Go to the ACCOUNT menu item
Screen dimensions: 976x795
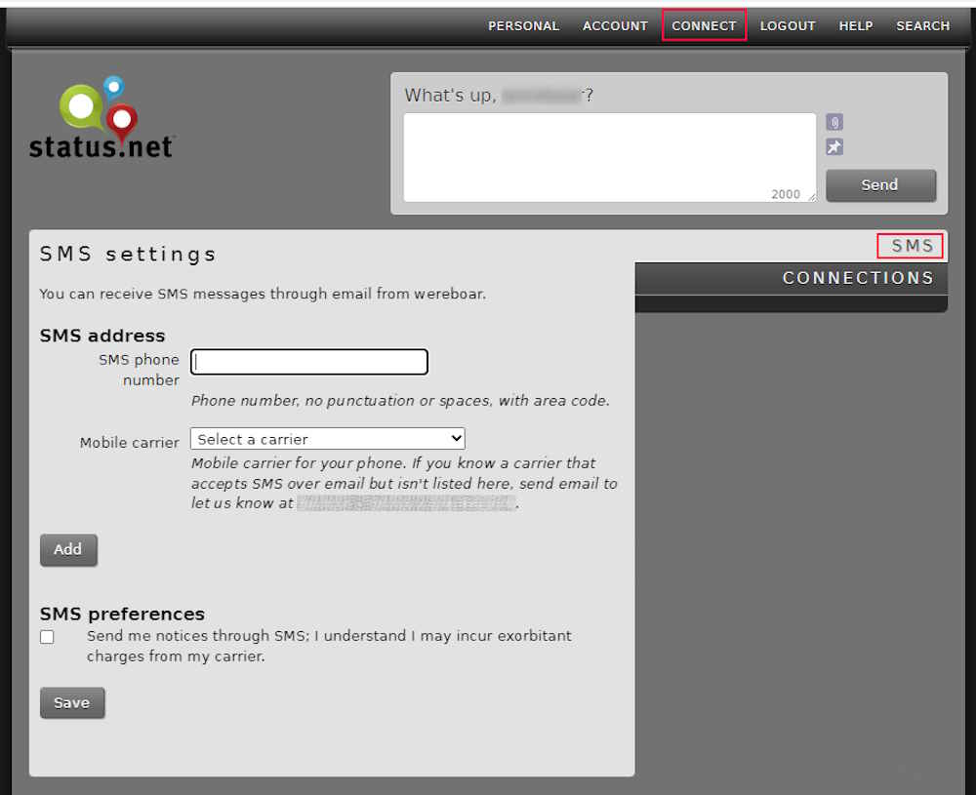point(615,26)
